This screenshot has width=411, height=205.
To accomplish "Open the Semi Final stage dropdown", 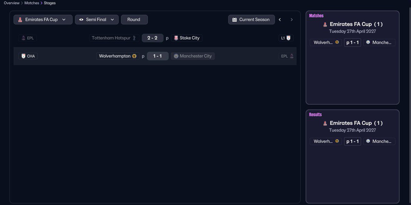I will (x=97, y=20).
